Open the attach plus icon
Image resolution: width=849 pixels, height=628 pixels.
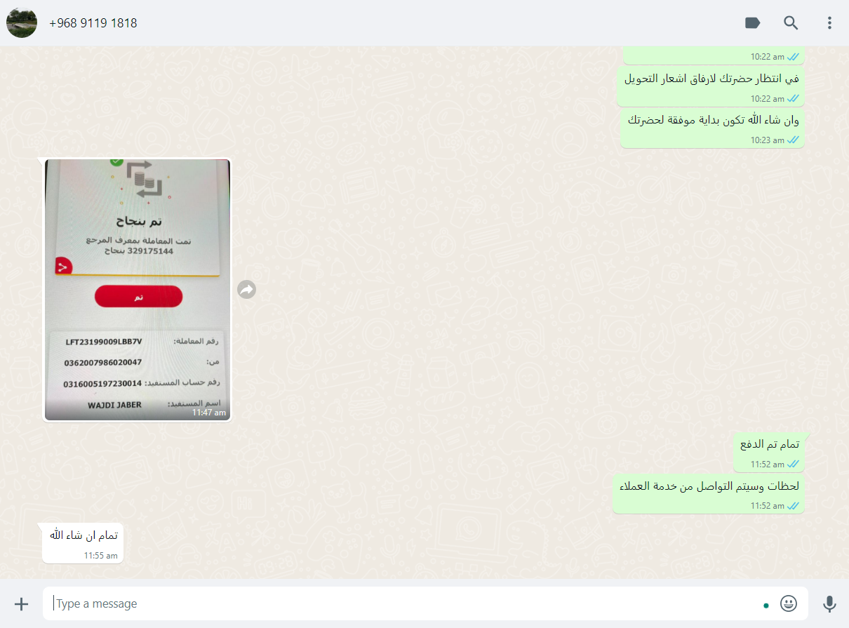click(x=22, y=603)
